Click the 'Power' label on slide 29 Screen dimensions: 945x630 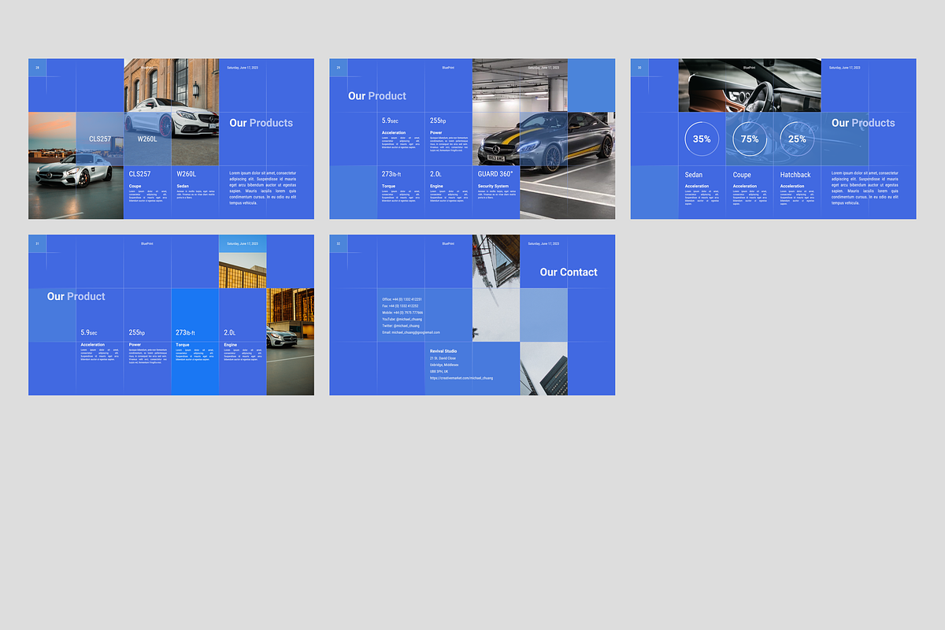coord(435,132)
